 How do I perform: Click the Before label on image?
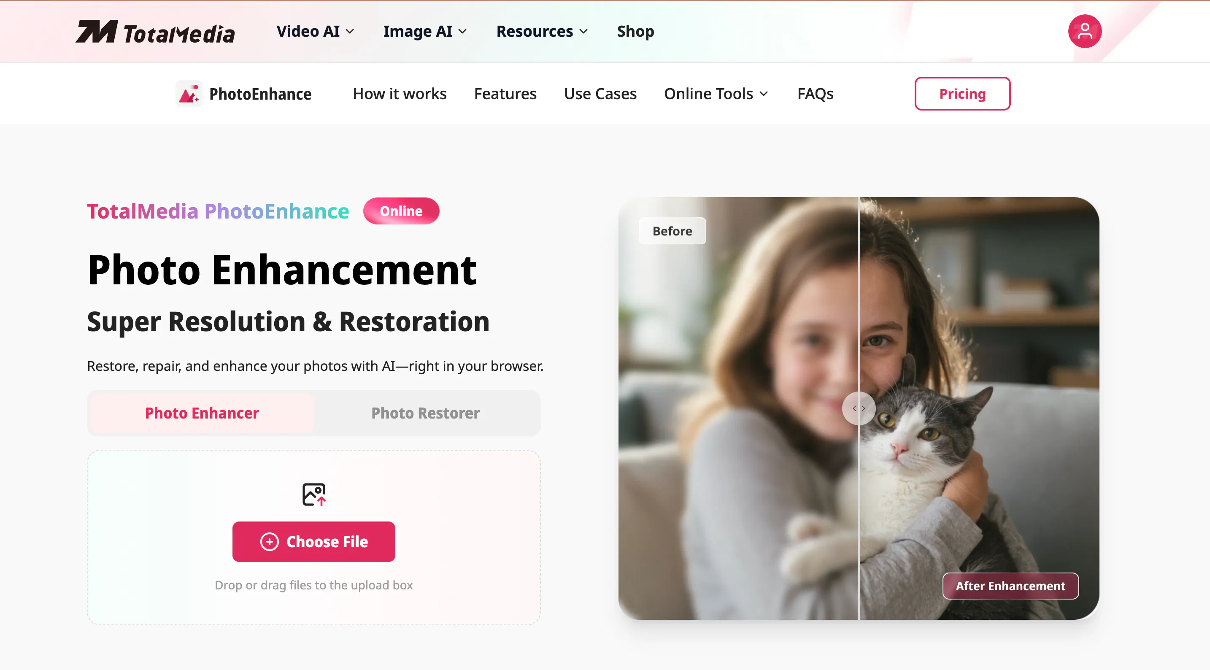(672, 231)
